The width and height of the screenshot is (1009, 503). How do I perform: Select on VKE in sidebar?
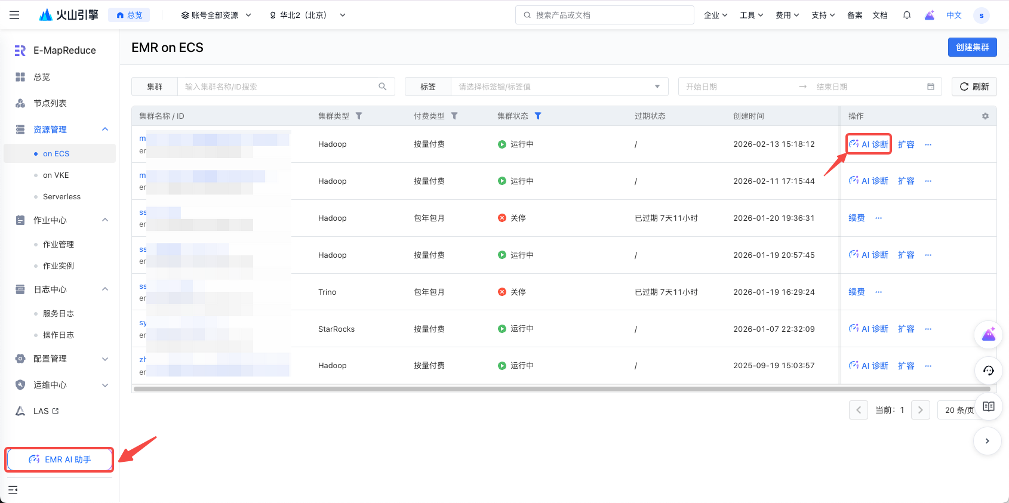point(56,175)
